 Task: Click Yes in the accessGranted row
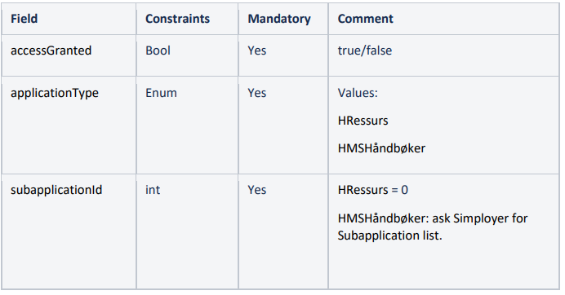pyautogui.click(x=257, y=51)
